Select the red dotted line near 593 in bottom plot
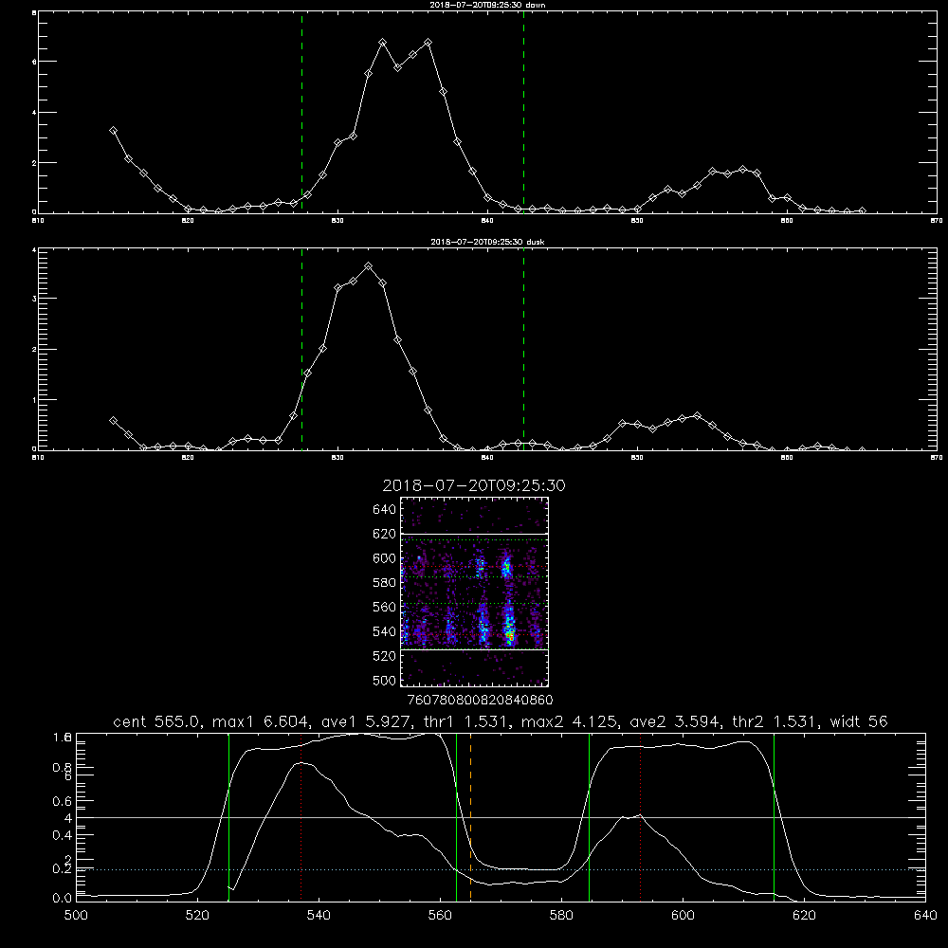 (640, 817)
